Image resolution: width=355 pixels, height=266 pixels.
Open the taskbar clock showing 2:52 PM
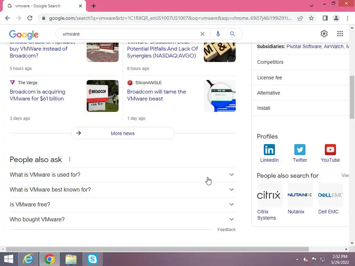pos(340,259)
